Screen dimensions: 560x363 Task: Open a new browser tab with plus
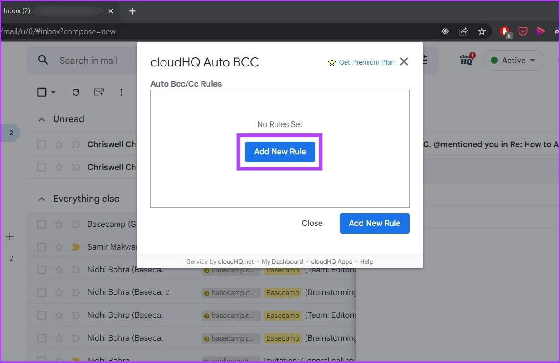[132, 11]
